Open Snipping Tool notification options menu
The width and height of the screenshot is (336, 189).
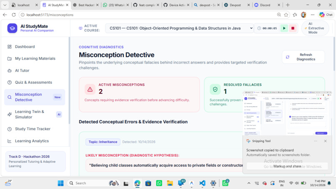pos(316,141)
